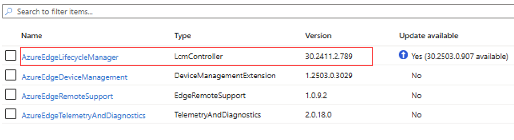Toggle the AzureEdgeTelemetryAndDiagnostics checkbox
This screenshot has height=140, width=514.
(11, 114)
